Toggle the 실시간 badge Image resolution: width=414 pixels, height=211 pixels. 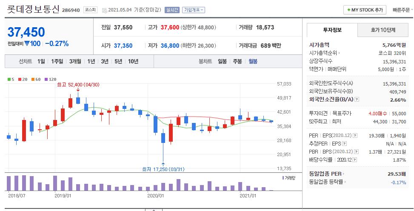172,10
